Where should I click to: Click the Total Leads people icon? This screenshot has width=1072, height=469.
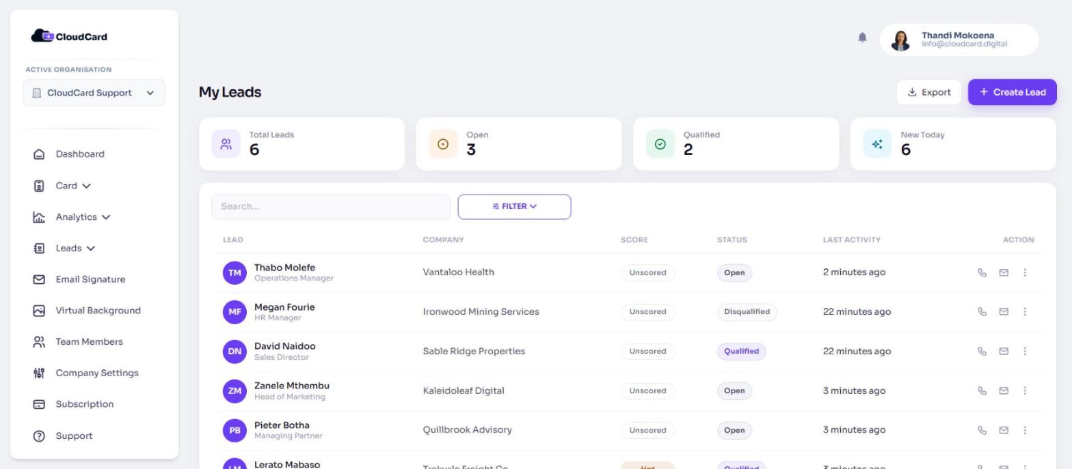click(226, 144)
